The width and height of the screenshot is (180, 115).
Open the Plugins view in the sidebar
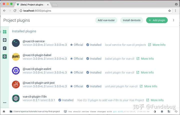pyautogui.click(x=4, y=32)
